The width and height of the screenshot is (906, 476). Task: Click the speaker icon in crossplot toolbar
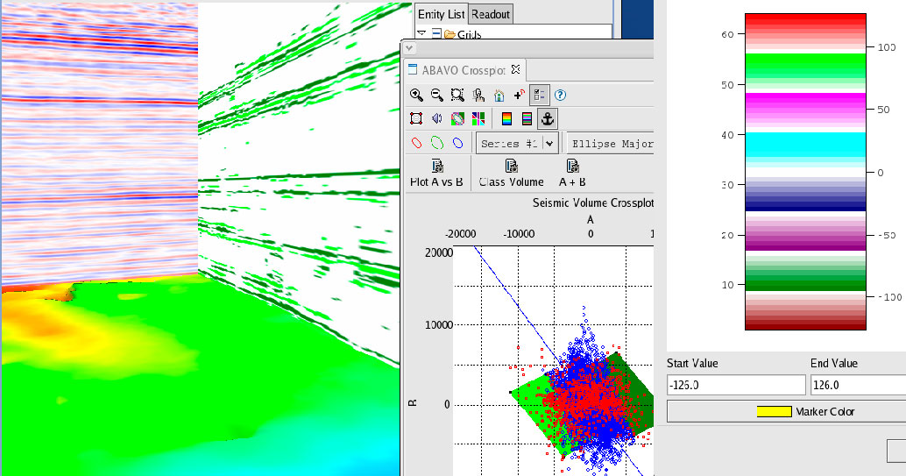pos(436,118)
